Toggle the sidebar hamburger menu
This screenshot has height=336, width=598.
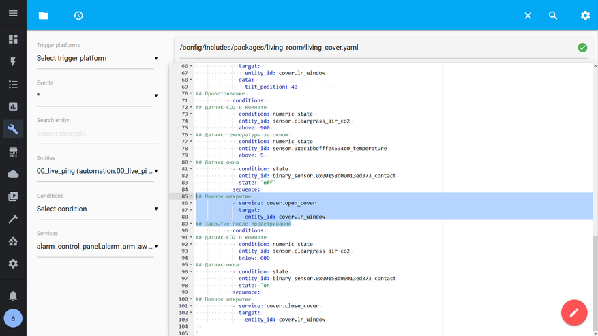(13, 14)
